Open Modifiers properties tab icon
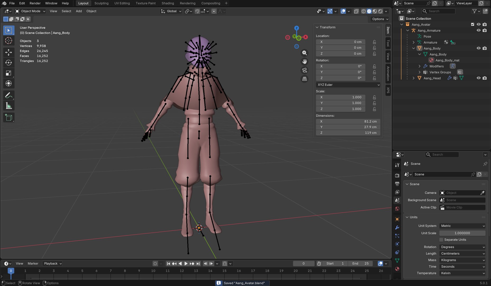 pos(397,227)
